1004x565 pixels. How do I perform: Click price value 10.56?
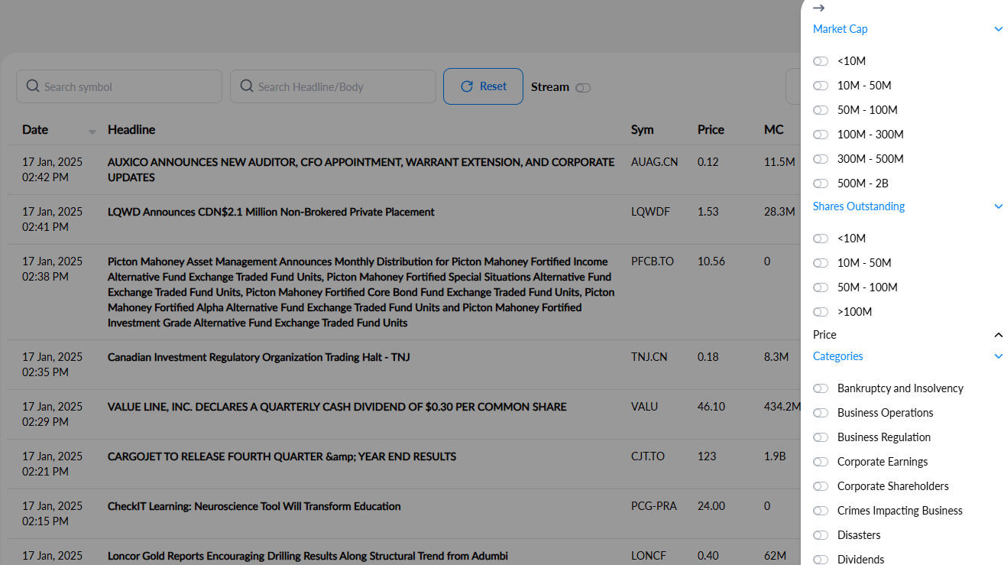pos(711,261)
